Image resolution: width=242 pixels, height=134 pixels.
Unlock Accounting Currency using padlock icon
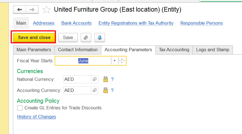pos(105,90)
